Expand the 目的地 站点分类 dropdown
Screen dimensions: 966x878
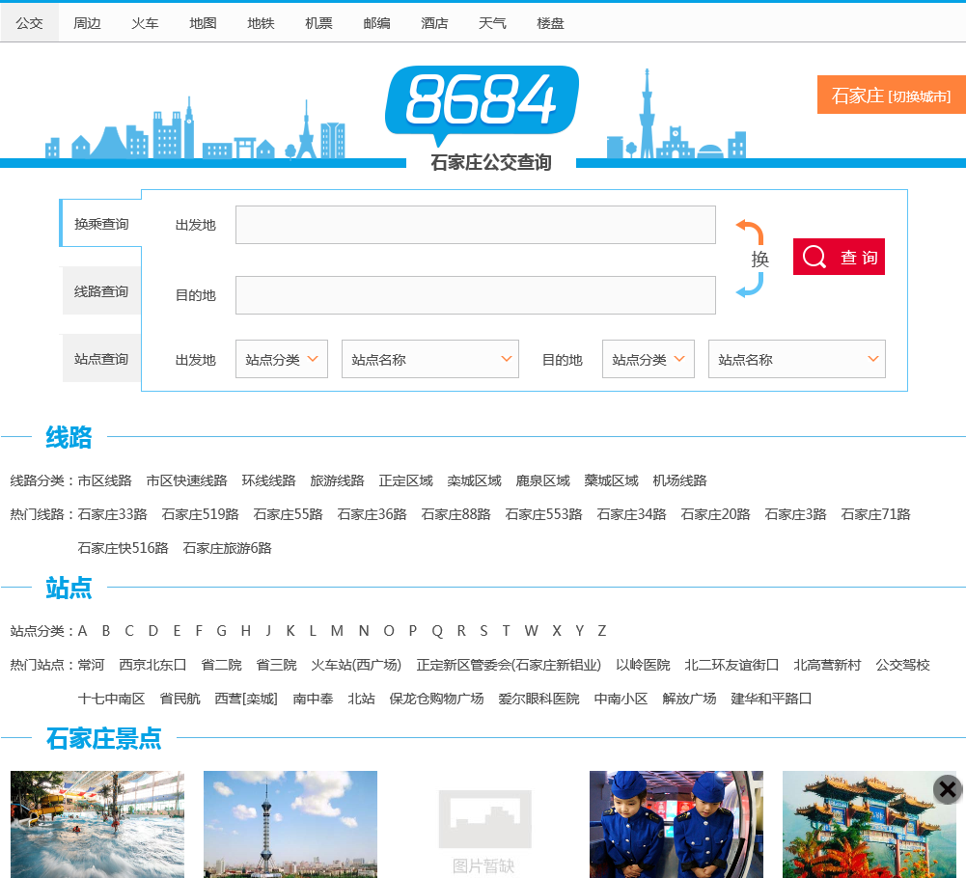tap(649, 359)
